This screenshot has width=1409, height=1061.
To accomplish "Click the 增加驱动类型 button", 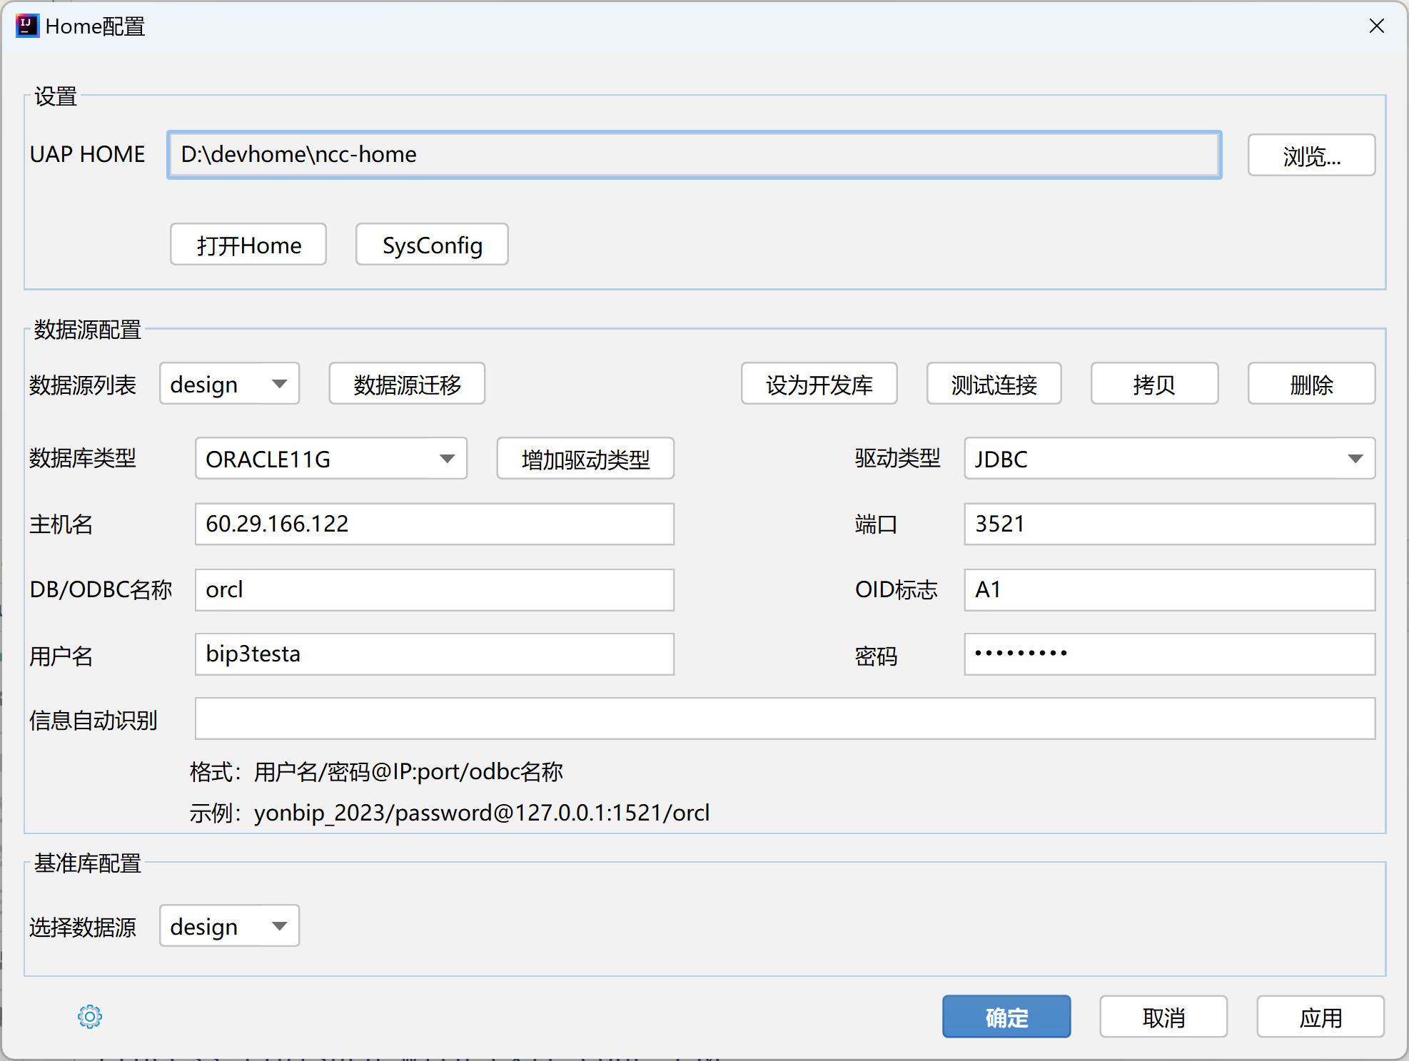I will (x=585, y=458).
